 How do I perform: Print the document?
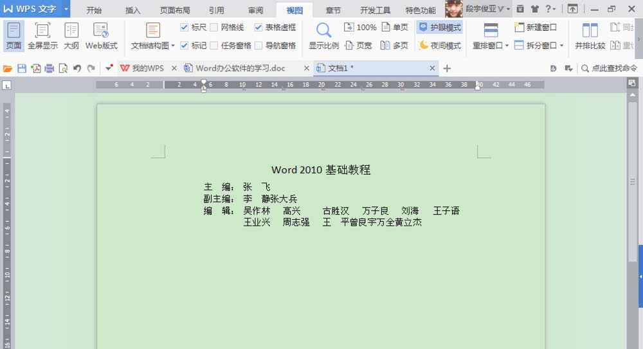pyautogui.click(x=50, y=69)
